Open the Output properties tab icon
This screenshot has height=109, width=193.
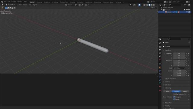point(160,50)
